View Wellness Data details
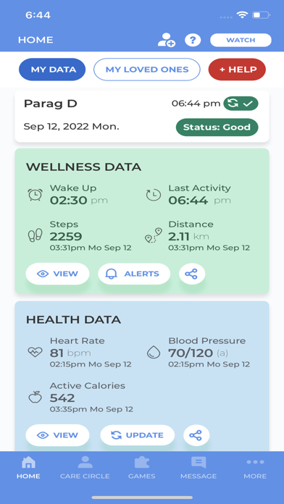The height and width of the screenshot is (504, 284). coord(57,274)
